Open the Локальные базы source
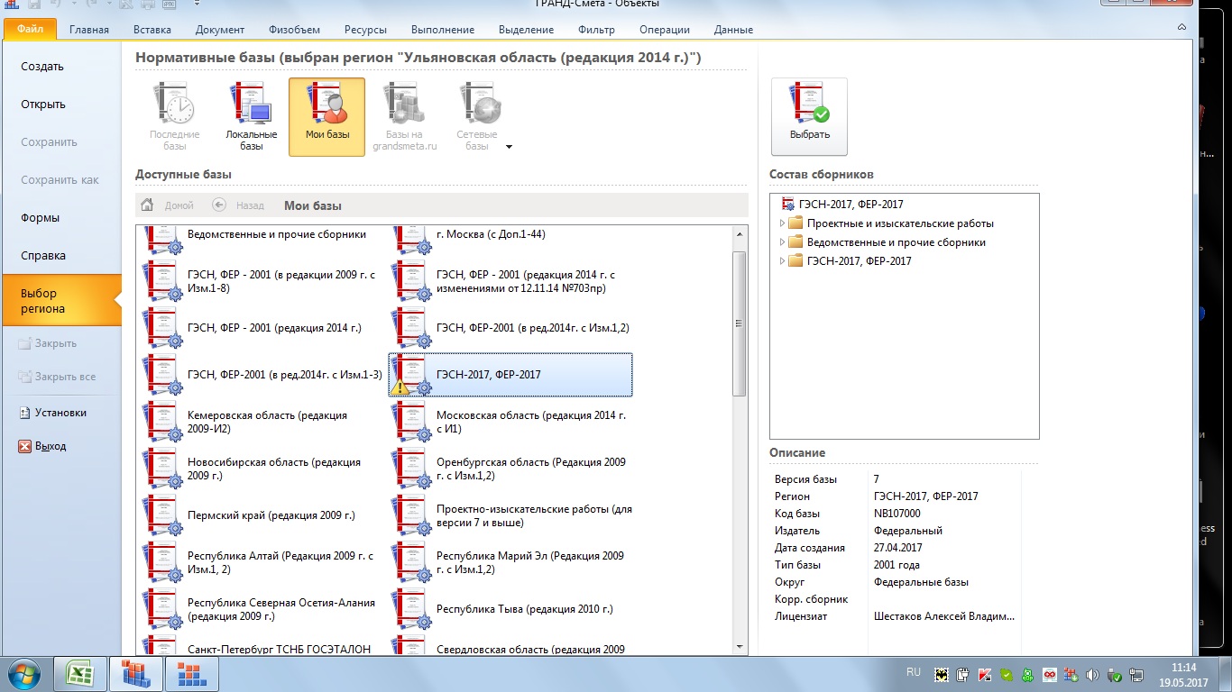The height and width of the screenshot is (692, 1232). point(251,117)
